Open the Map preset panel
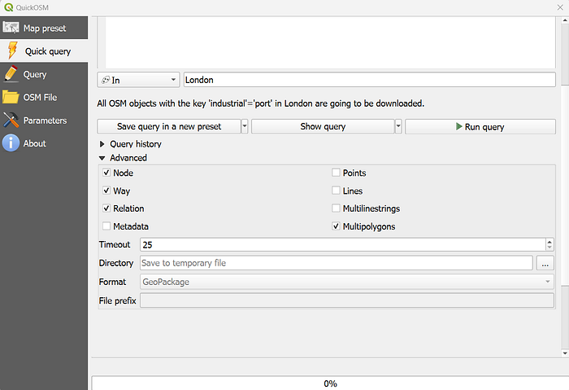Image resolution: width=569 pixels, height=390 pixels. pyautogui.click(x=44, y=28)
